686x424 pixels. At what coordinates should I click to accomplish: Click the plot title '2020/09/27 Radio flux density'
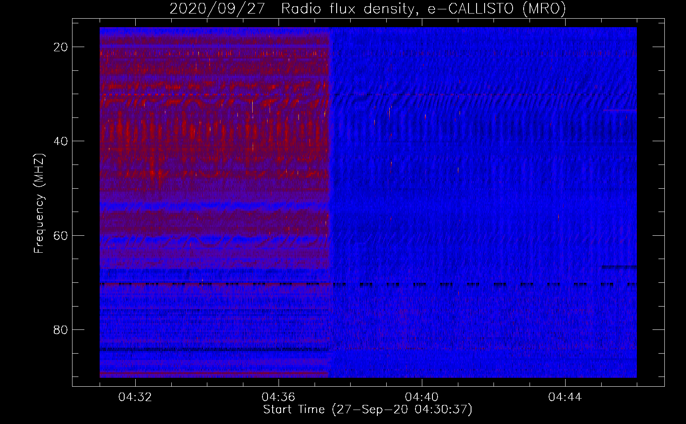[x=368, y=8]
